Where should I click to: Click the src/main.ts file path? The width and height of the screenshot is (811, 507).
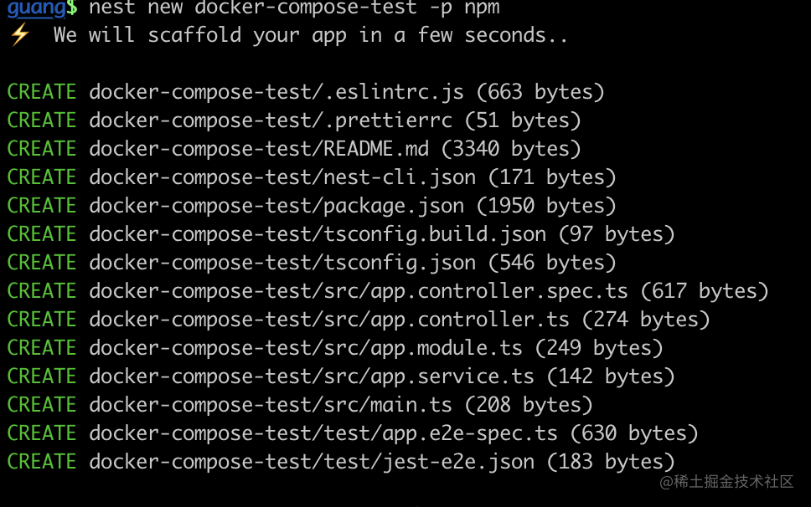click(271, 405)
